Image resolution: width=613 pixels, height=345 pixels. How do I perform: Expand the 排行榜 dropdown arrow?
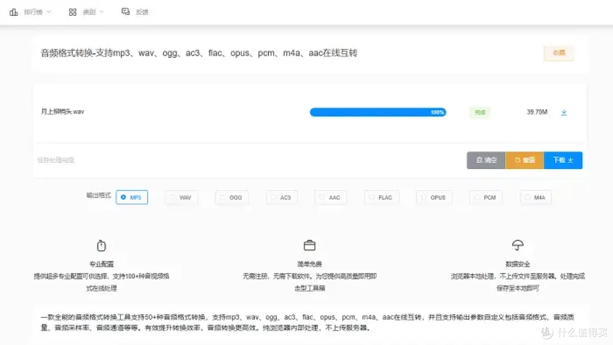(x=48, y=12)
